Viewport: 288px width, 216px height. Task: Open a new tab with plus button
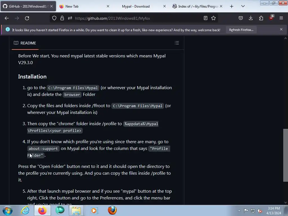(232, 6)
